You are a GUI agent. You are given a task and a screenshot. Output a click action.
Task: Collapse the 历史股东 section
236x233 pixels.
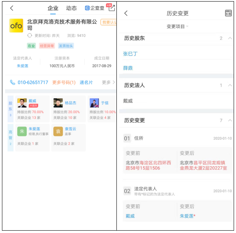tap(230, 38)
